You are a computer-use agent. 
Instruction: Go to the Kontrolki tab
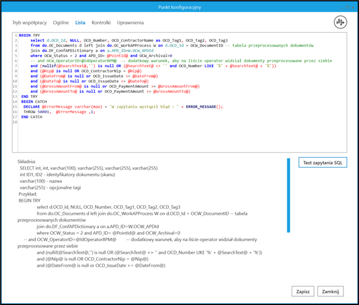tap(101, 23)
